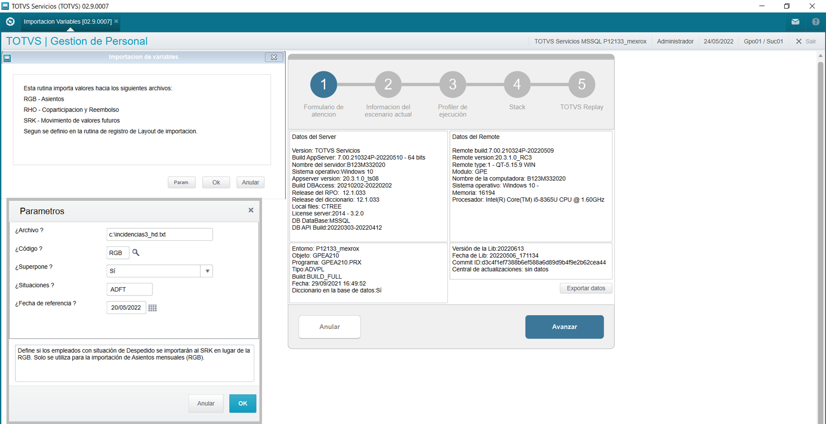Click the SRK - Movimiento de valores futuros line

[x=72, y=121]
